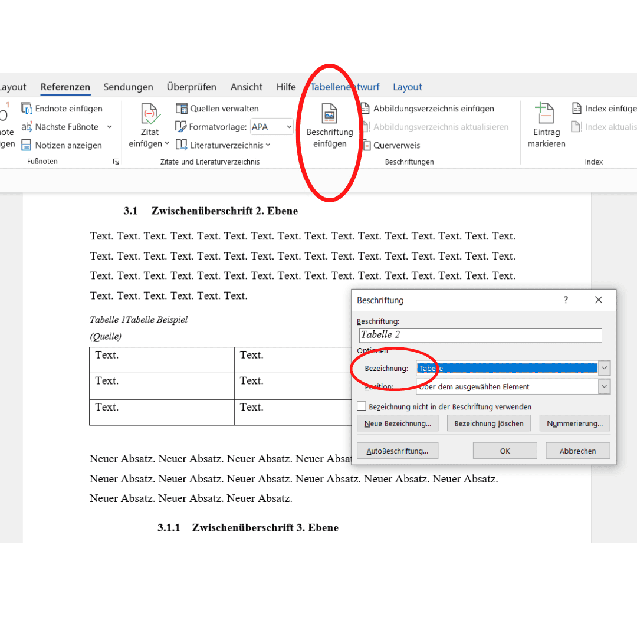
Task: Open Quellen verwalten from the ribbon
Action: click(217, 109)
